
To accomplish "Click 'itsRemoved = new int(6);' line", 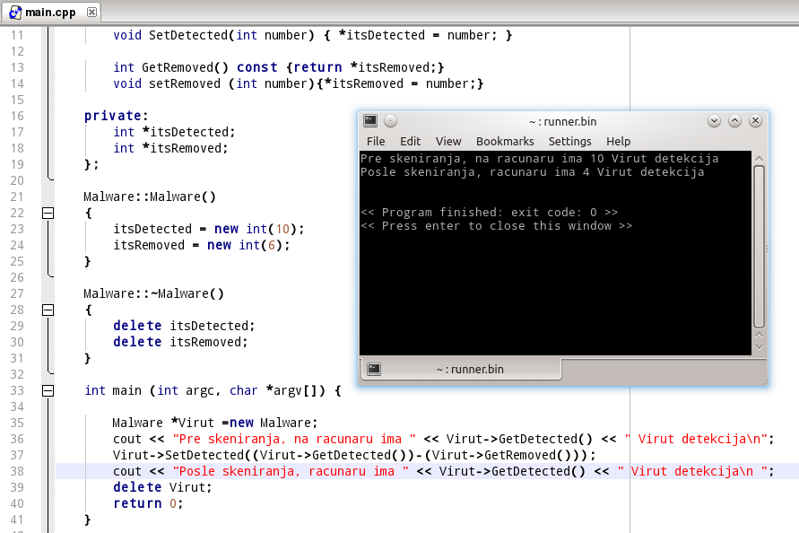I will (202, 245).
